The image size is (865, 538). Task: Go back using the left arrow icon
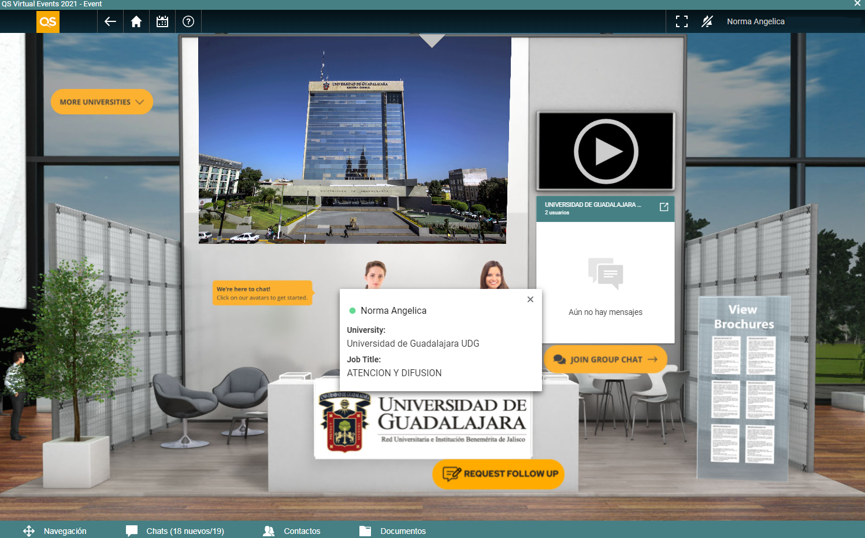(x=110, y=22)
